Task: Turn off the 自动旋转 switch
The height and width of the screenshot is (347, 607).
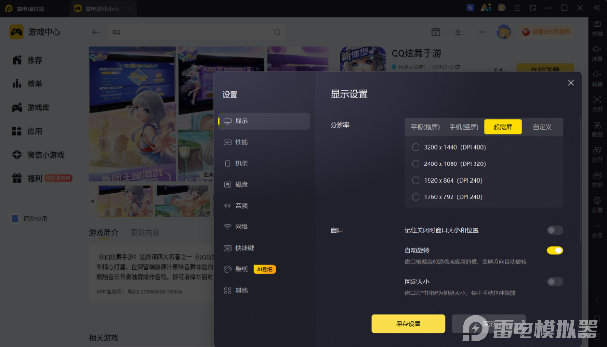Action: [555, 250]
